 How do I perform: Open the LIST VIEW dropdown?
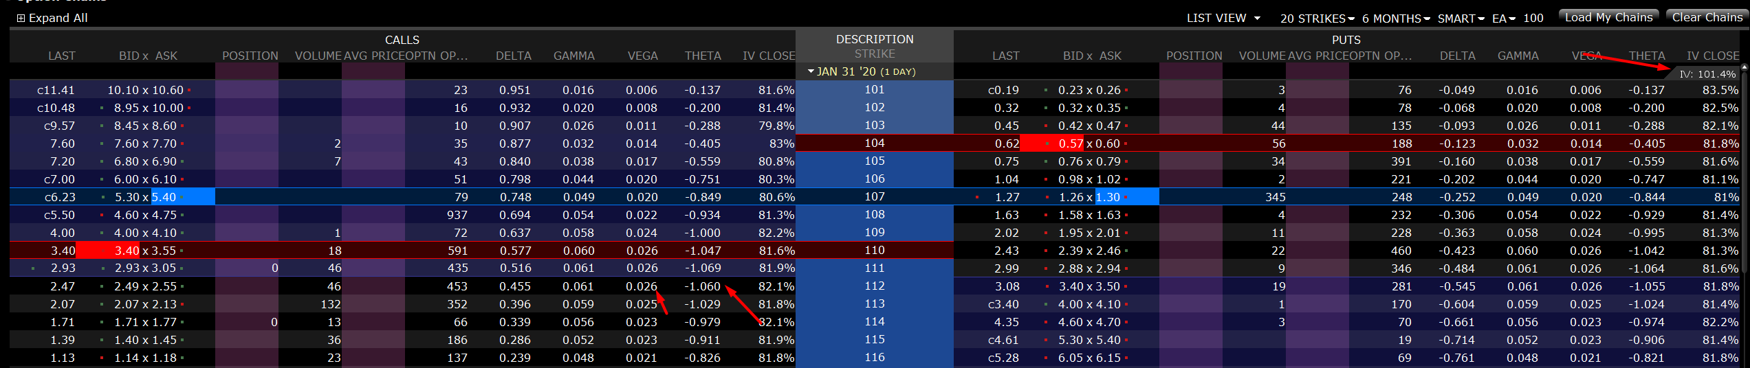tap(1223, 19)
